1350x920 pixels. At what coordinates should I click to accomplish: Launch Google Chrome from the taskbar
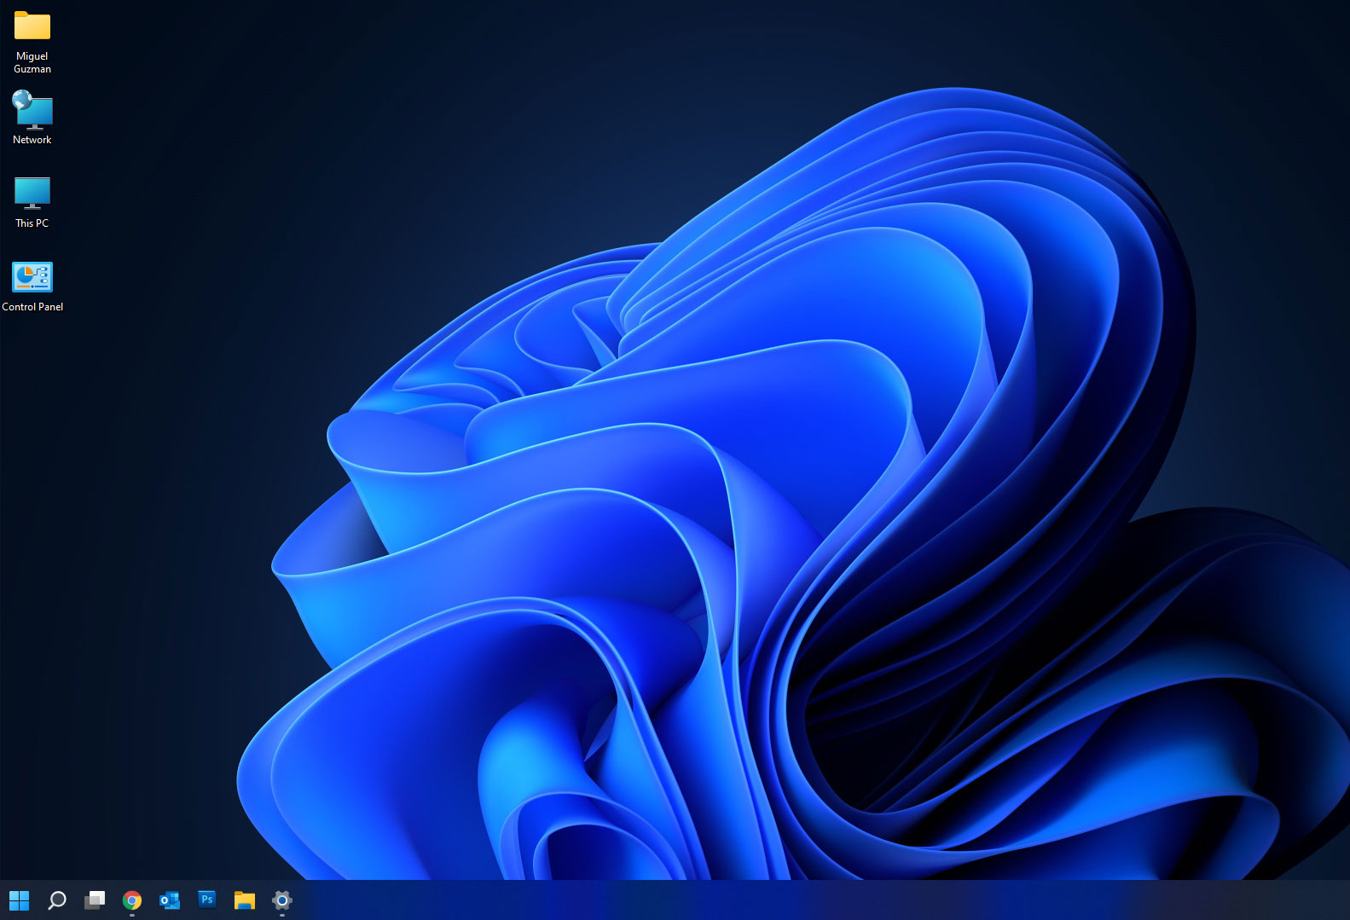pos(132,900)
